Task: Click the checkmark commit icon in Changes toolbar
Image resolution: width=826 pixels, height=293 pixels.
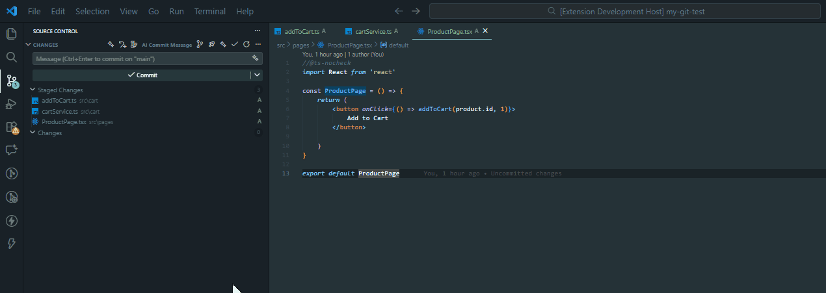Action: [x=235, y=45]
